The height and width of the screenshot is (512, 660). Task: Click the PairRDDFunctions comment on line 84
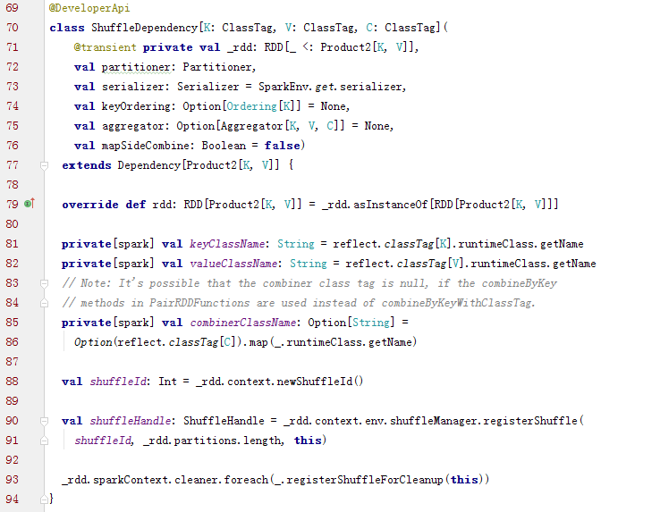coord(199,303)
